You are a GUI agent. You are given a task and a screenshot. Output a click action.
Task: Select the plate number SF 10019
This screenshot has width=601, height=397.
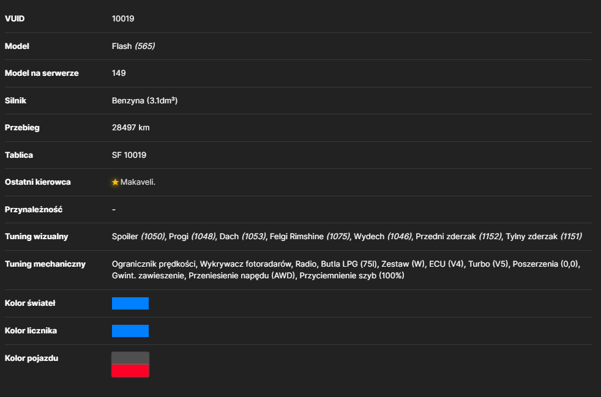(x=129, y=155)
